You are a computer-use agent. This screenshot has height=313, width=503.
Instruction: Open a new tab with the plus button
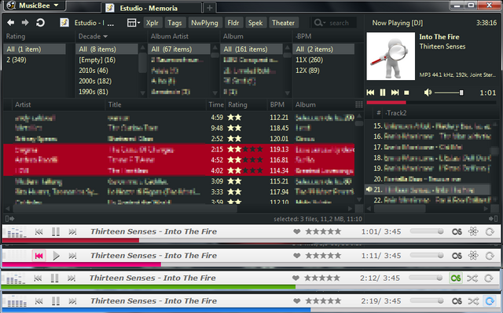pos(210,8)
